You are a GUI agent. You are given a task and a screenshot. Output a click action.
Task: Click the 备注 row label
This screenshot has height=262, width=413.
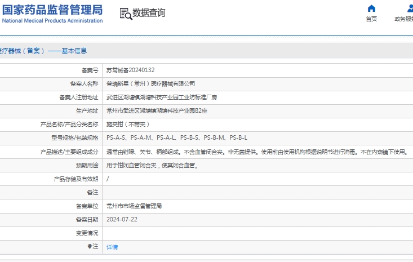click(93, 193)
